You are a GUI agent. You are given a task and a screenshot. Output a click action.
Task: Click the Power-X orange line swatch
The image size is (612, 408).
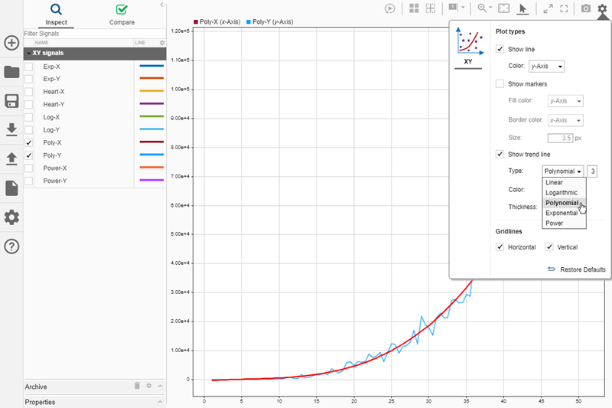coord(151,168)
